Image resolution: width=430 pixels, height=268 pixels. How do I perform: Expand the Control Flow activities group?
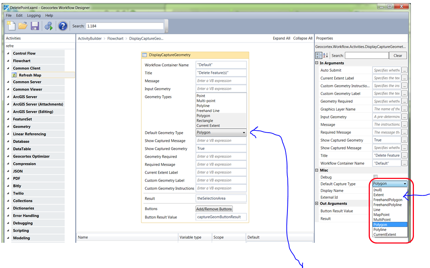[8, 53]
